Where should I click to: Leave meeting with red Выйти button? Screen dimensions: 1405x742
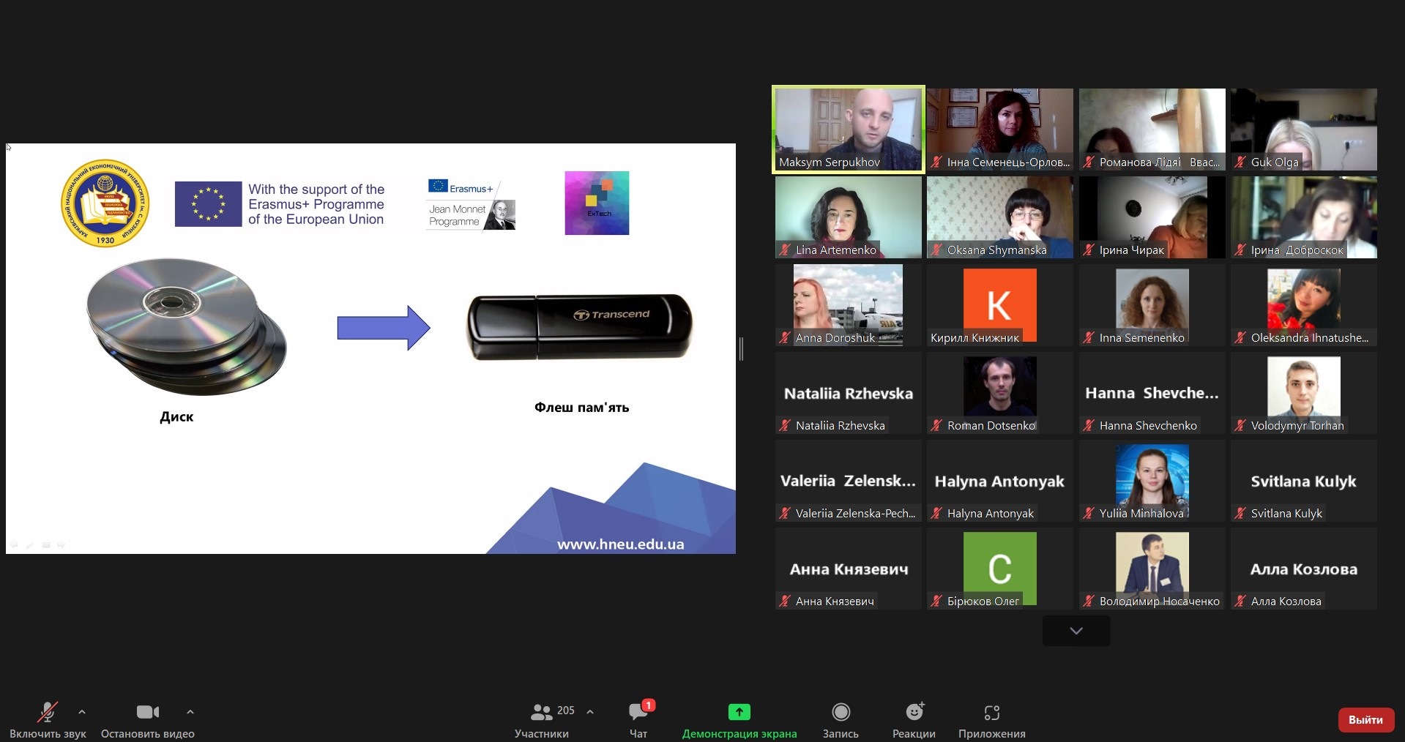1365,719
